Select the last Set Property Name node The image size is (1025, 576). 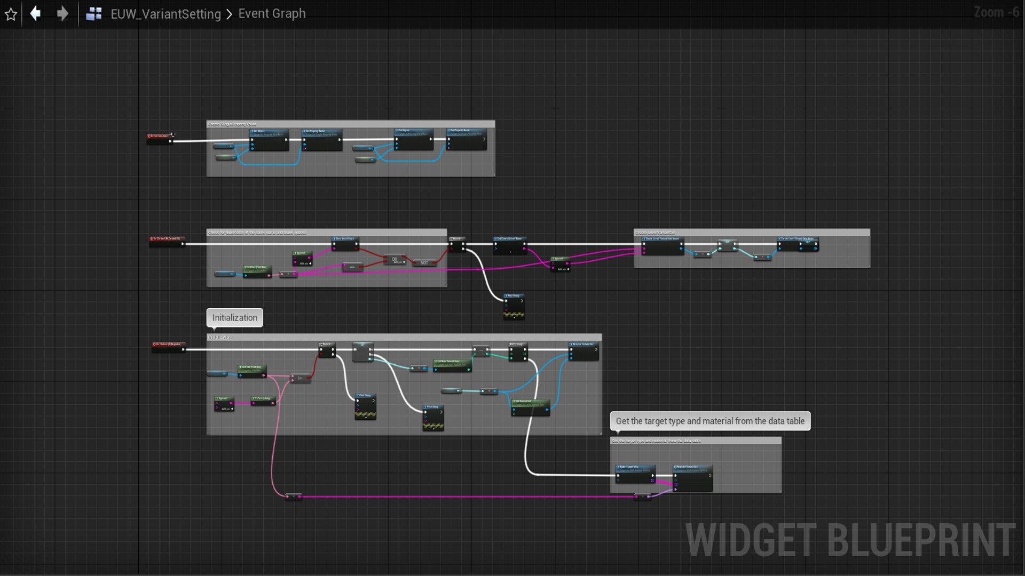[x=467, y=139]
